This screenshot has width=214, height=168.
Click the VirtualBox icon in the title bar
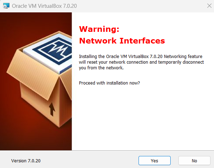6,6
